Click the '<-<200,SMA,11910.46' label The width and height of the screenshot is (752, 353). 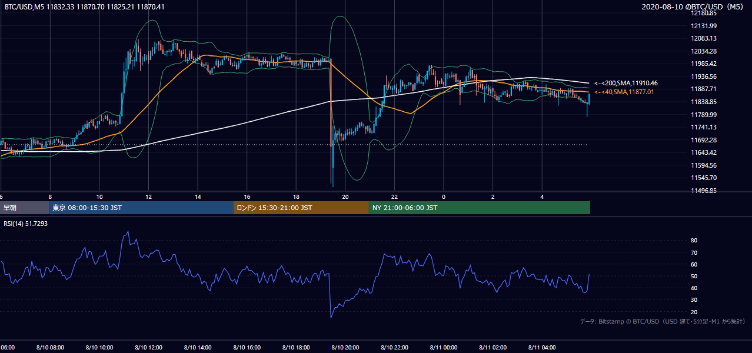(x=625, y=84)
